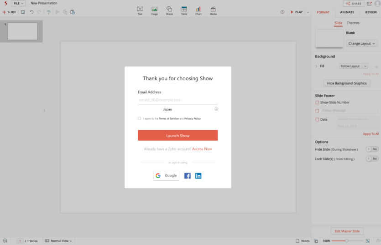
Task: Open the FILE menu
Action: coord(18,3)
